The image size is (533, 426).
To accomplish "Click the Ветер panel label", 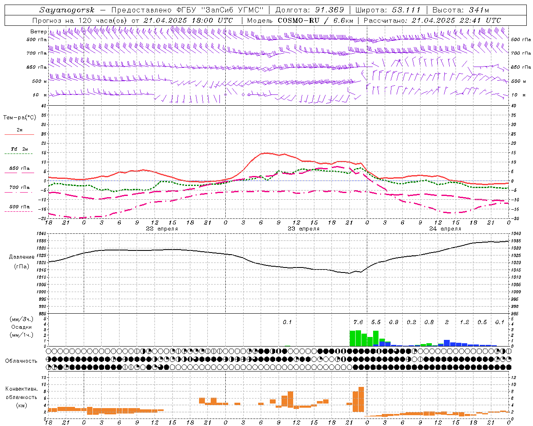I will pos(38,32).
